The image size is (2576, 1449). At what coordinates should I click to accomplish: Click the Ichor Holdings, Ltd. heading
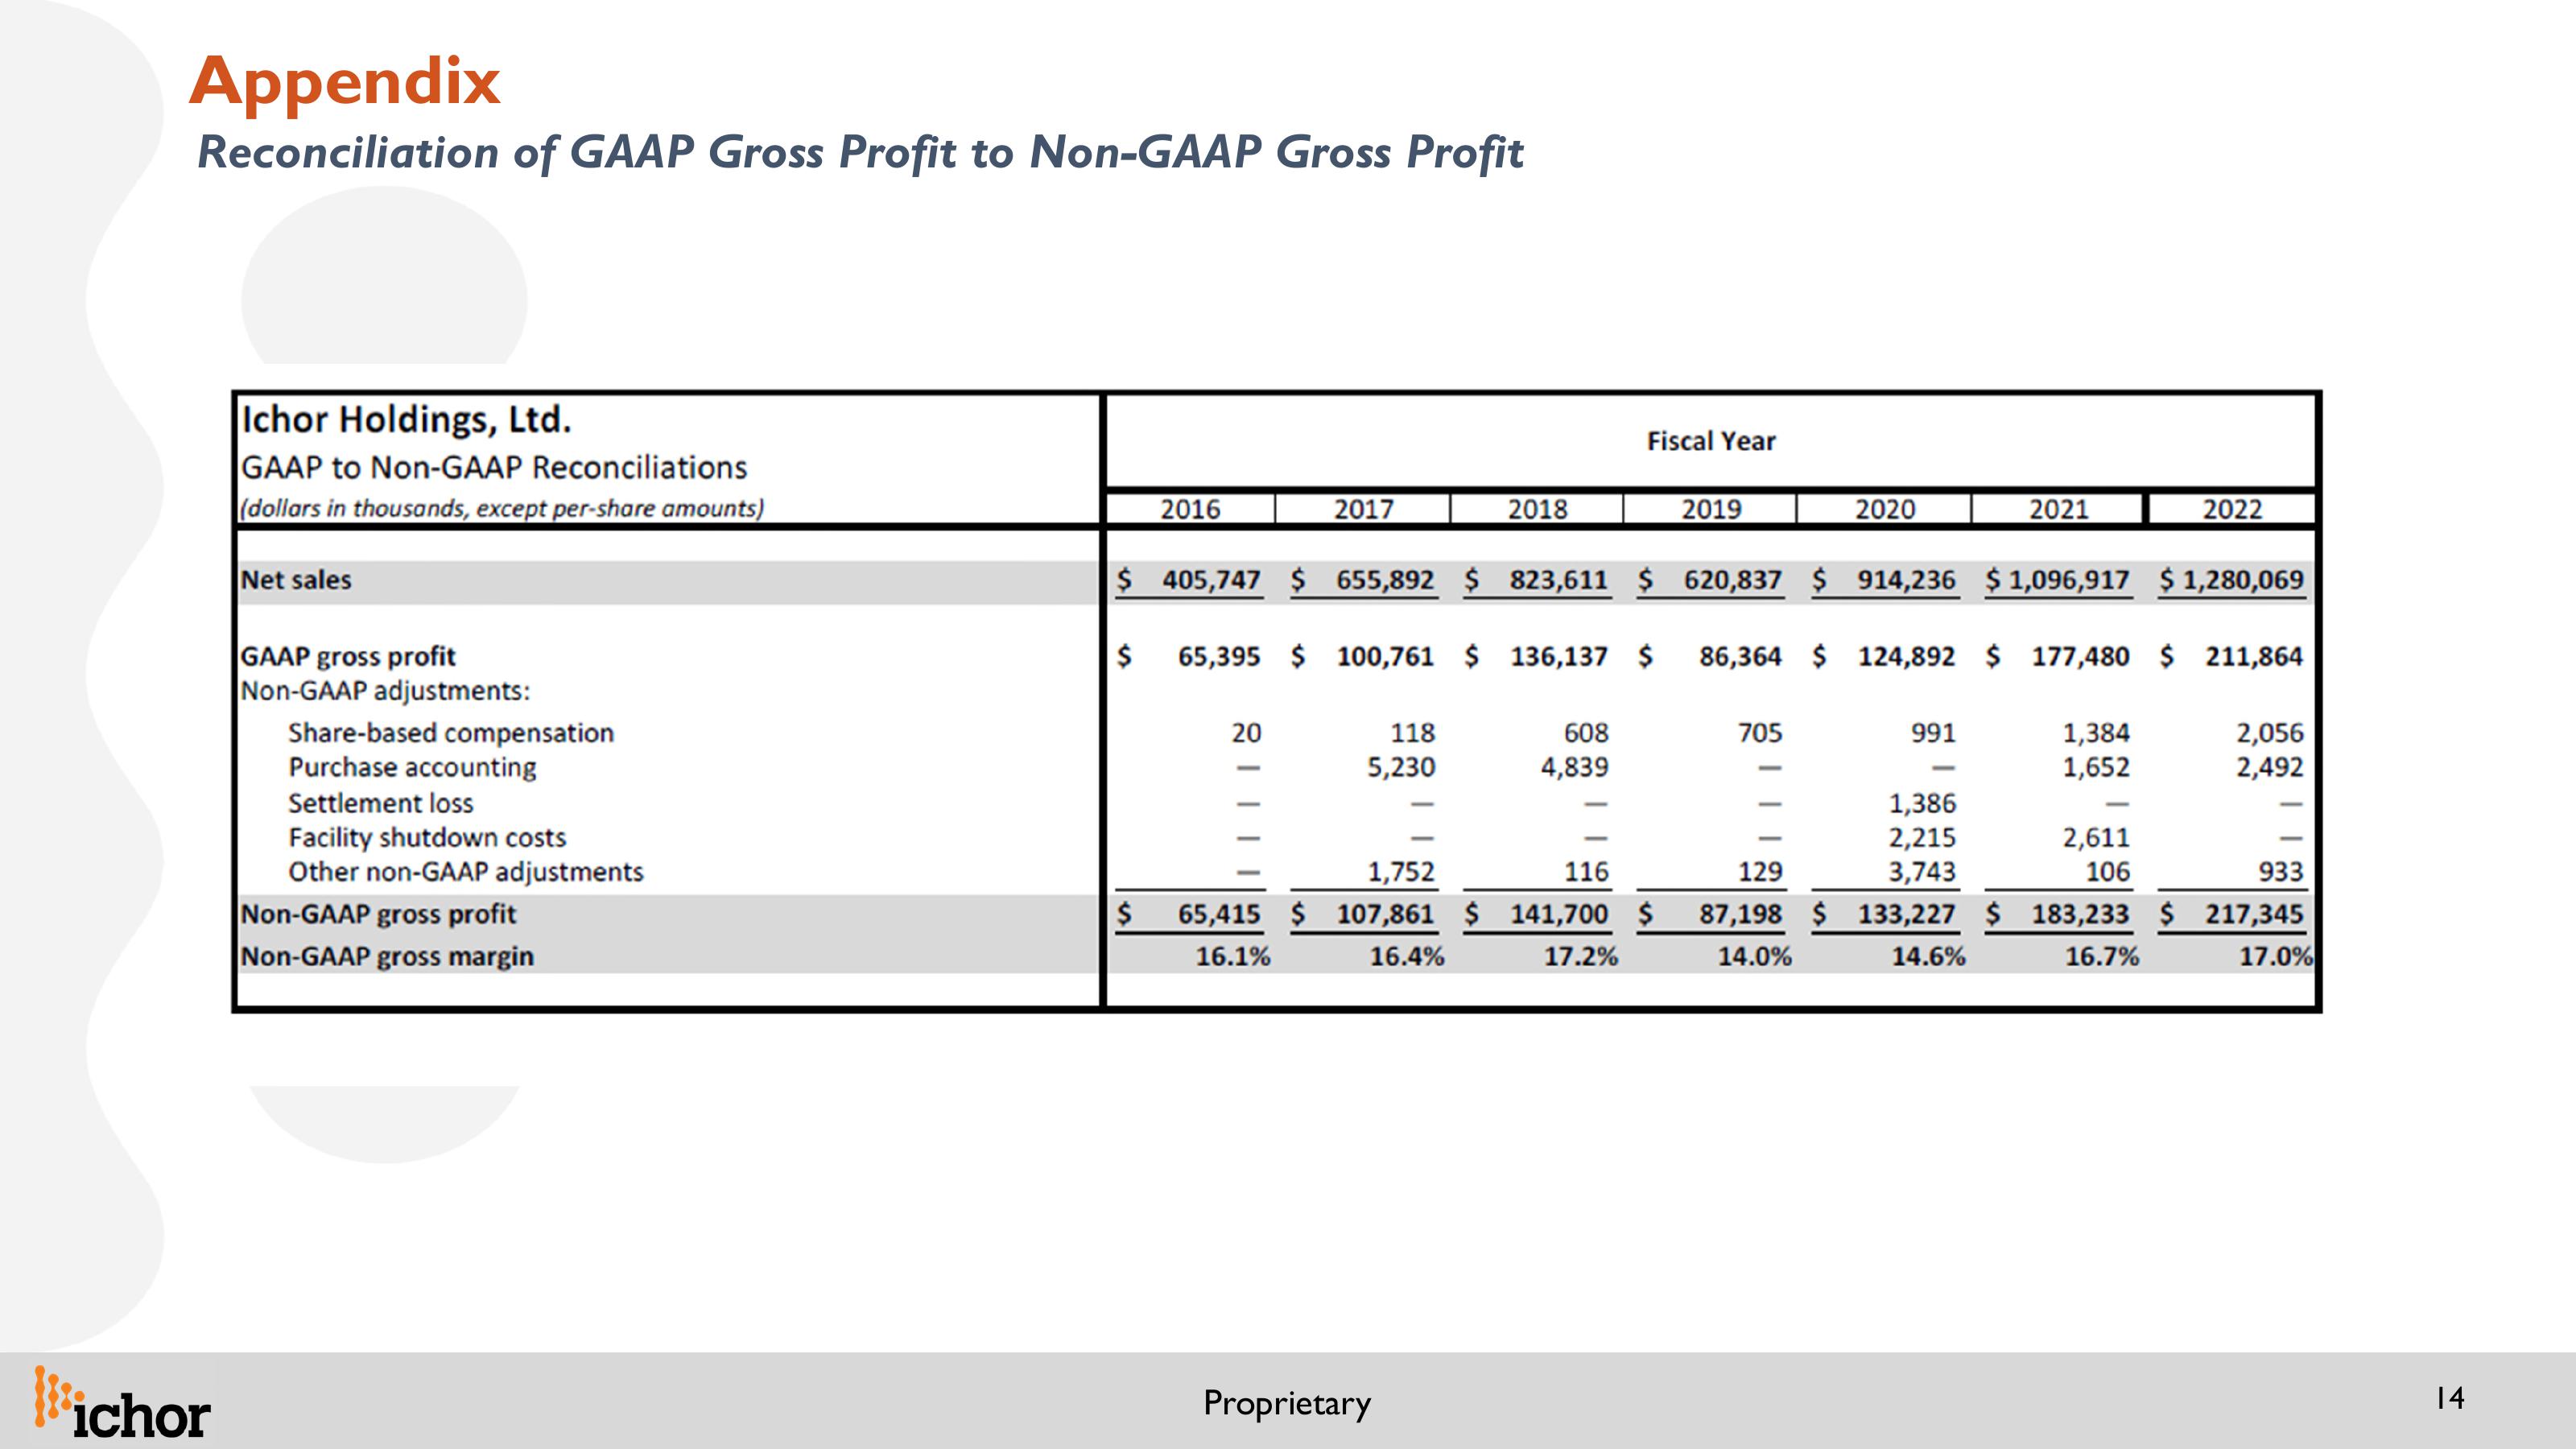pos(406,420)
